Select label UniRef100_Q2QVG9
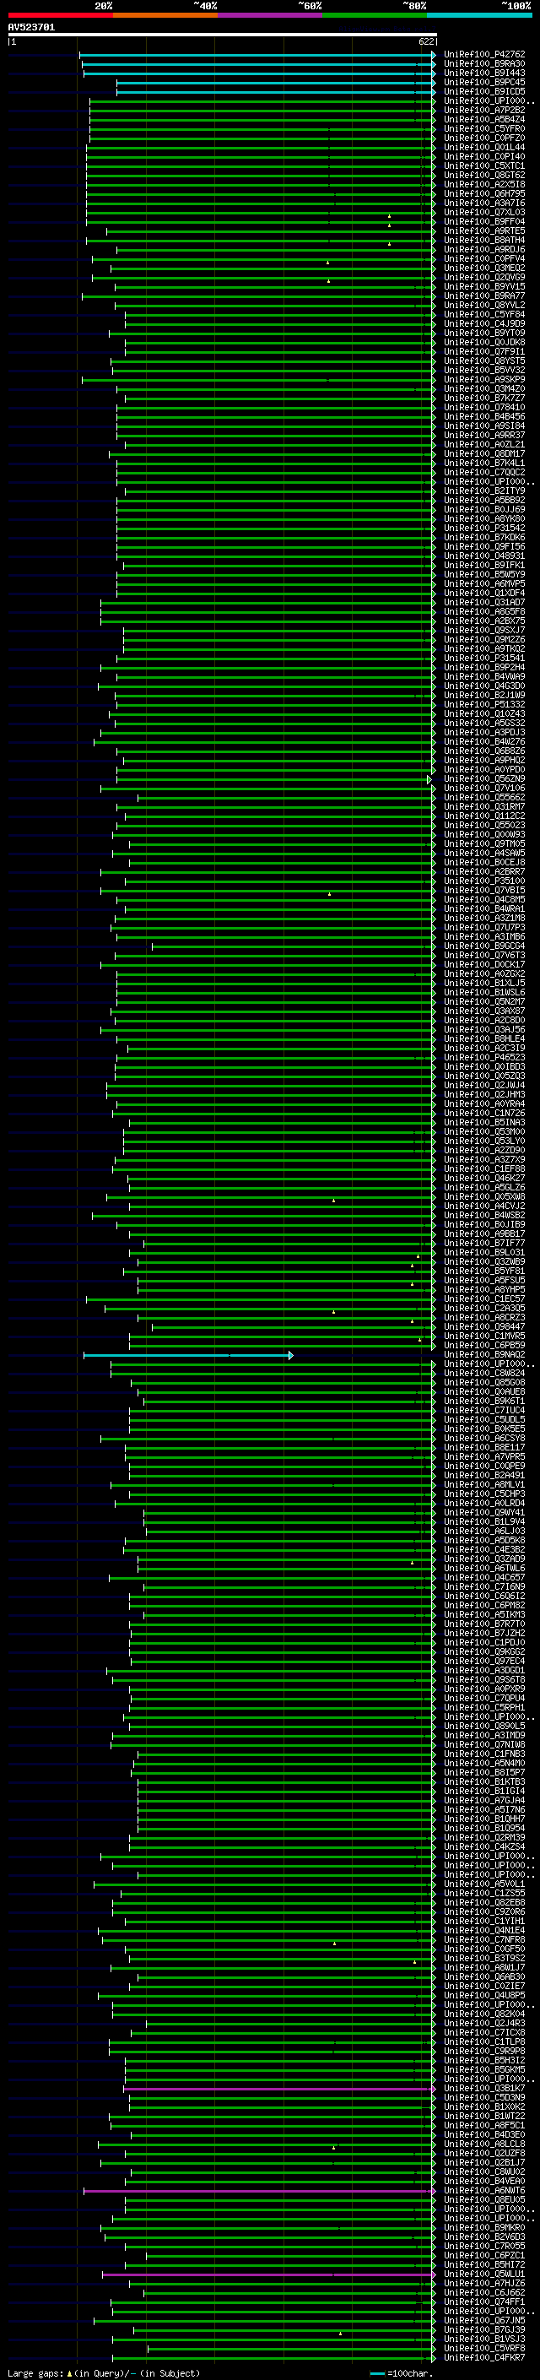This screenshot has width=540, height=2380. click(x=483, y=277)
